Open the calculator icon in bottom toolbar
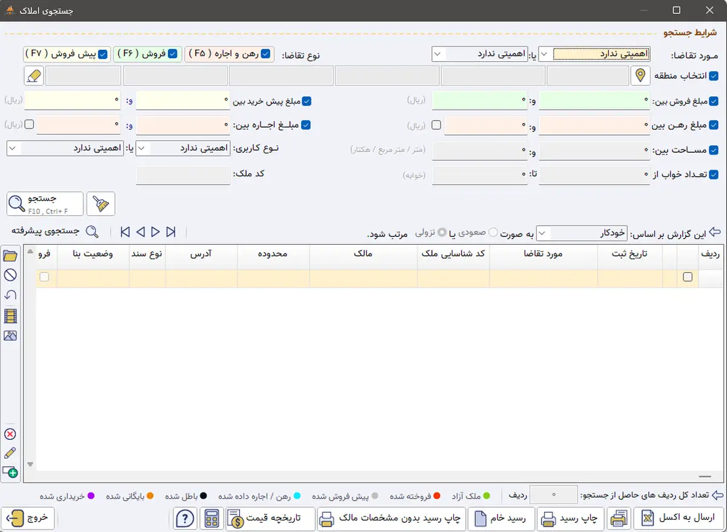Screen dimensions: 727x532 pyautogui.click(x=211, y=519)
